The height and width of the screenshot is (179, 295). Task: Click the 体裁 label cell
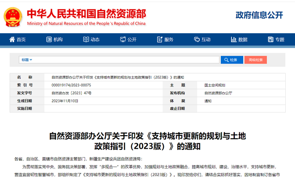tap(180, 101)
